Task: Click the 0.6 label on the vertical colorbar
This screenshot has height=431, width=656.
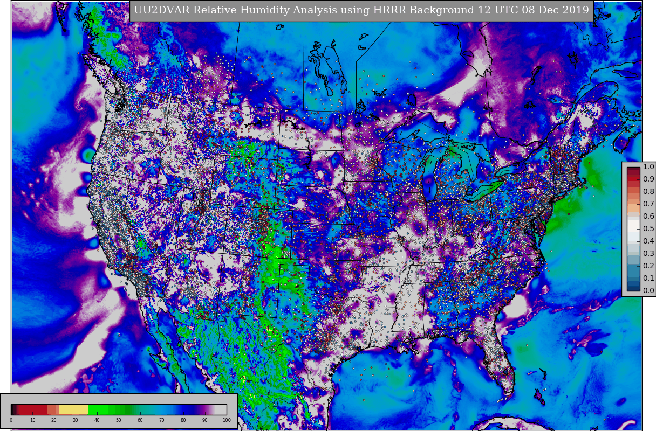Action: click(x=648, y=217)
